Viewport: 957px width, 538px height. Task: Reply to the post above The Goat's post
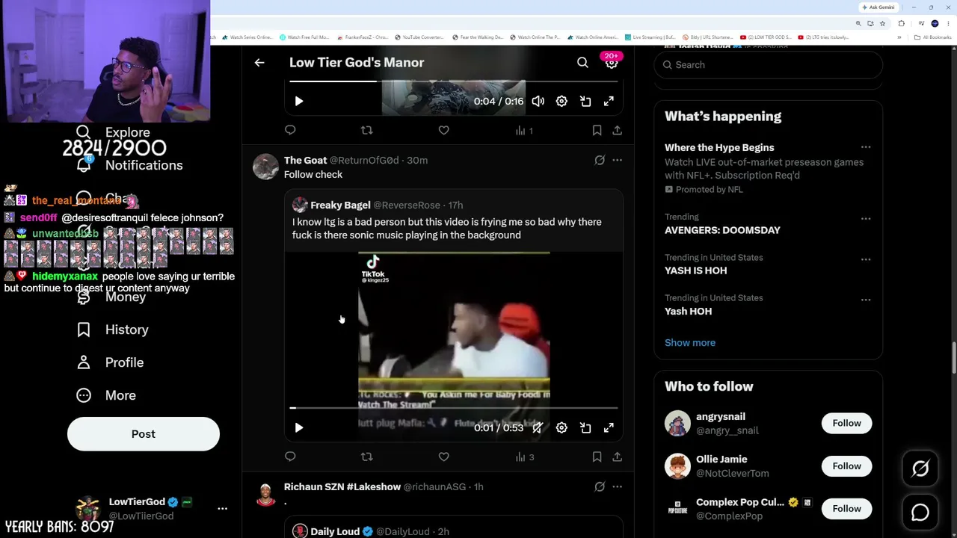pyautogui.click(x=290, y=130)
